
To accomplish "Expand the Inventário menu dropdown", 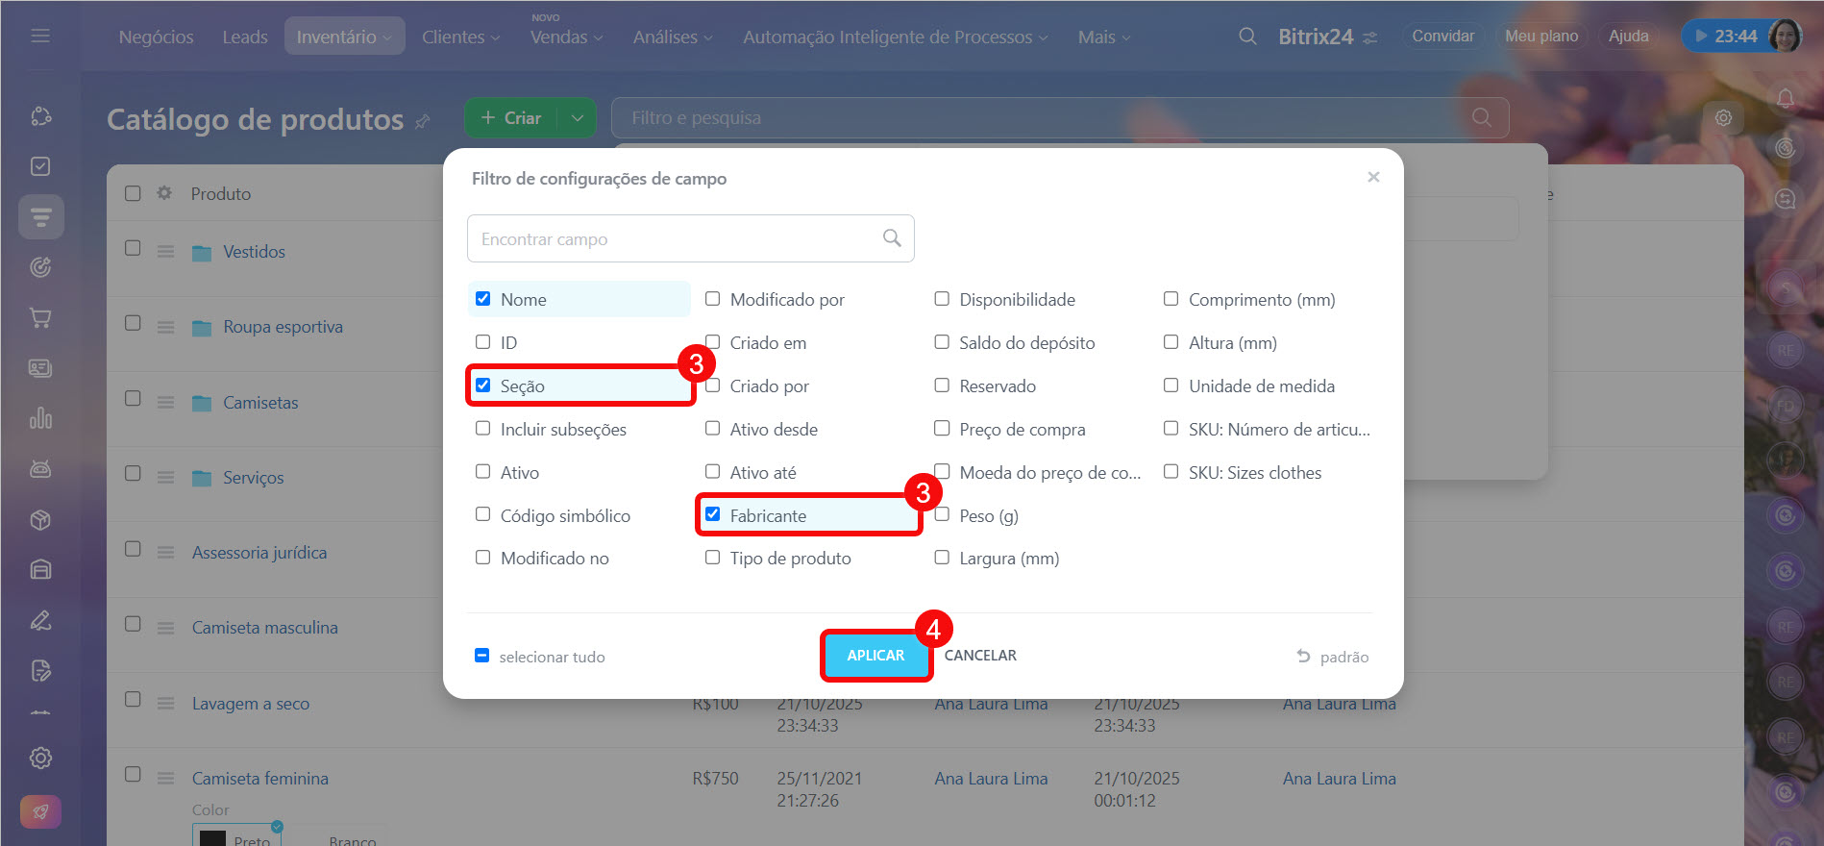I will pyautogui.click(x=344, y=37).
